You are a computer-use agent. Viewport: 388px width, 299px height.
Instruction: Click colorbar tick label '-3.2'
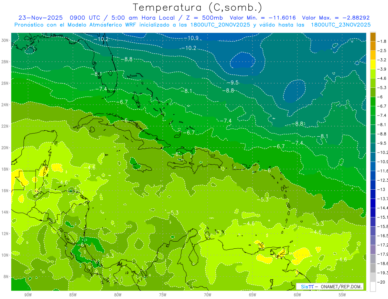[382, 60]
